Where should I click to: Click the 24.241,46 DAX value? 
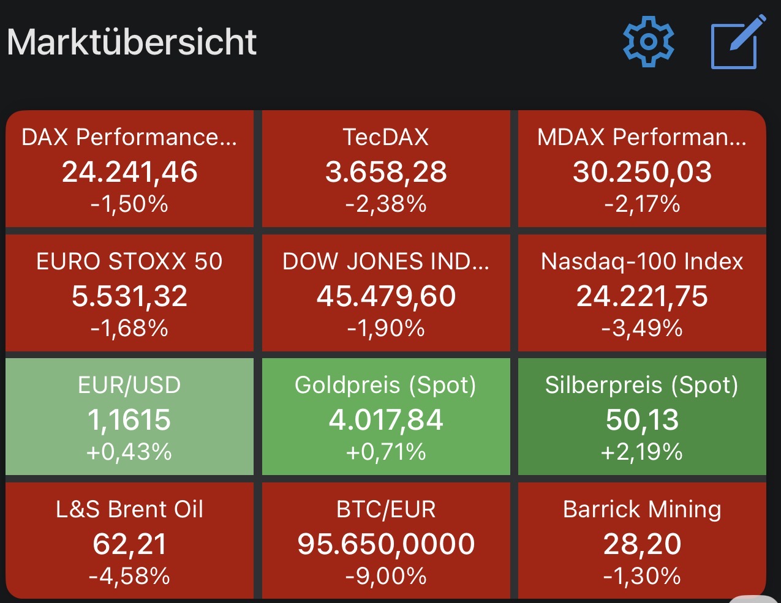pos(129,172)
